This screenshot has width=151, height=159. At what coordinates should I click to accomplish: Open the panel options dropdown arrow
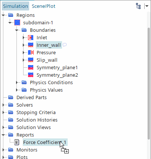(147, 6)
